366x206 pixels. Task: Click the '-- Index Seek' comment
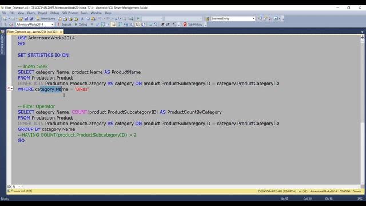click(33, 66)
